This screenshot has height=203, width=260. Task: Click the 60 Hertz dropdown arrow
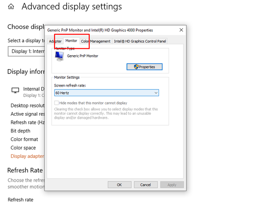(x=156, y=93)
